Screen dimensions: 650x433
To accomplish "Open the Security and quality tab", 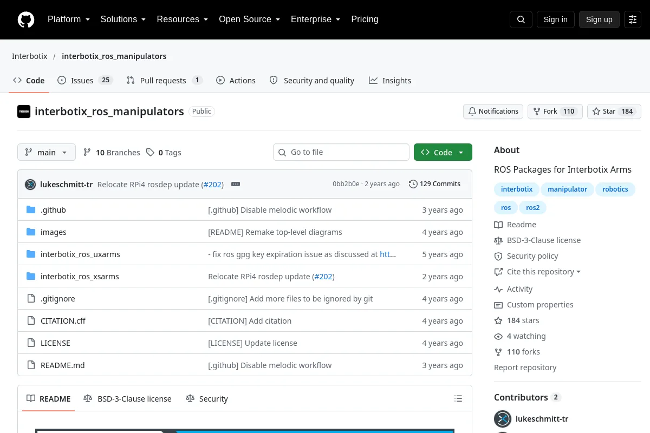I will point(312,81).
